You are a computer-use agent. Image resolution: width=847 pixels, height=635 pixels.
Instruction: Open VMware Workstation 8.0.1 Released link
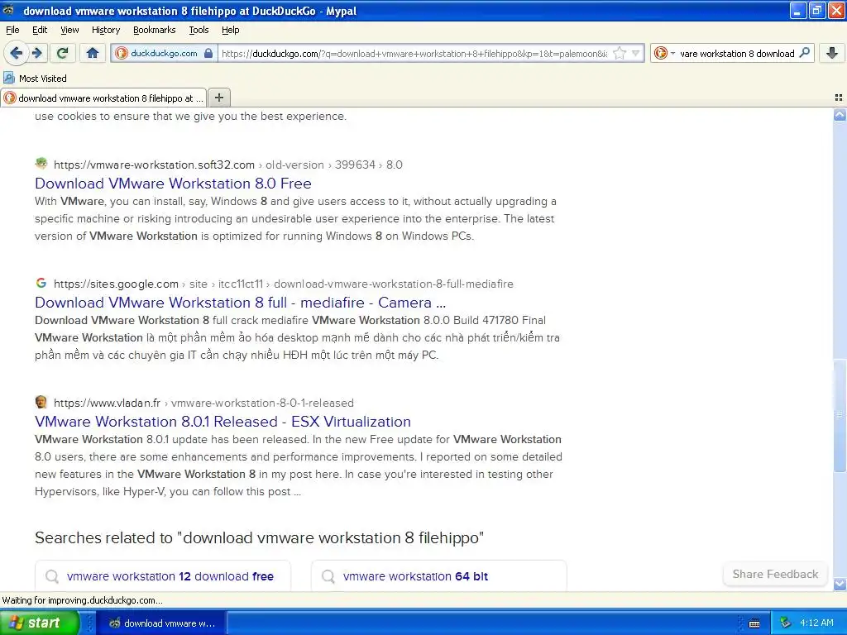click(223, 421)
